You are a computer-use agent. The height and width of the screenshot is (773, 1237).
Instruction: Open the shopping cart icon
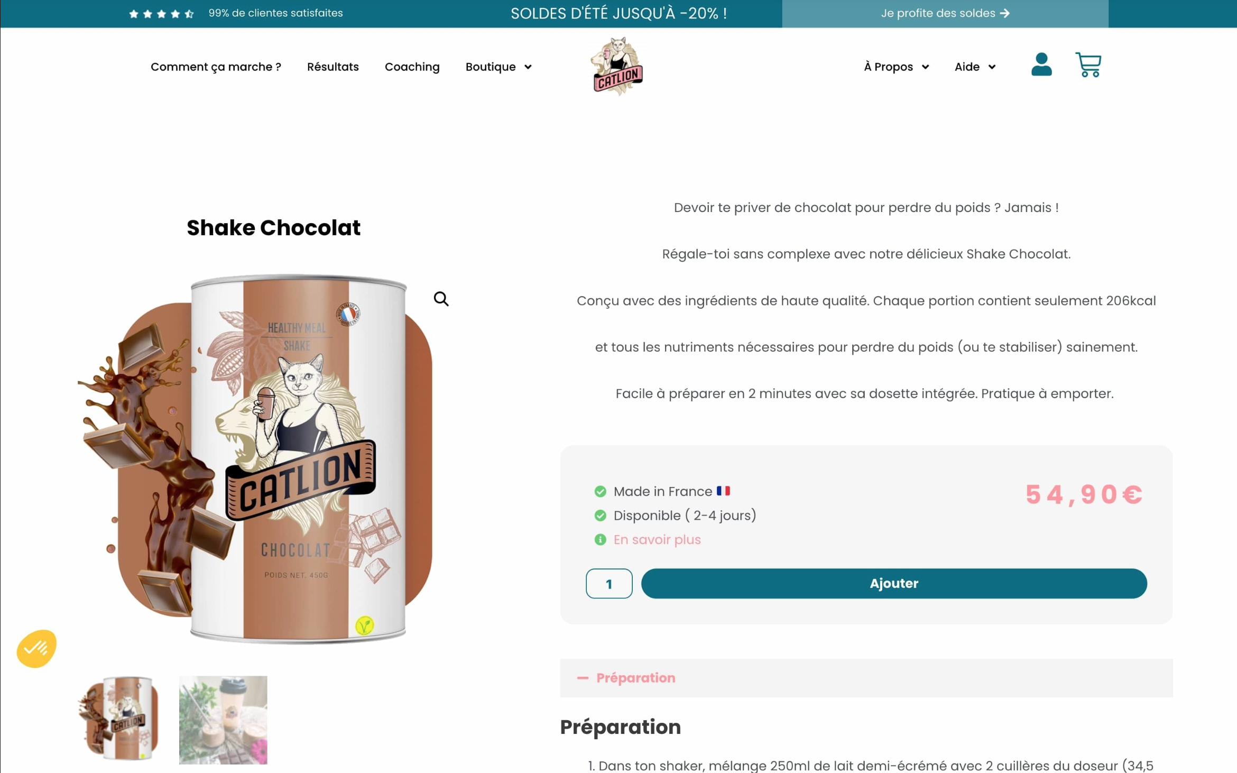pyautogui.click(x=1088, y=65)
